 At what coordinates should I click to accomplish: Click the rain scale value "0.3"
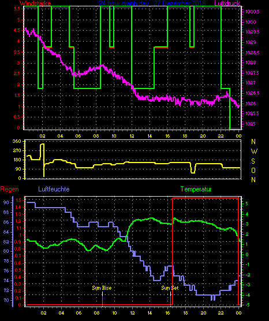[x=18, y=284]
